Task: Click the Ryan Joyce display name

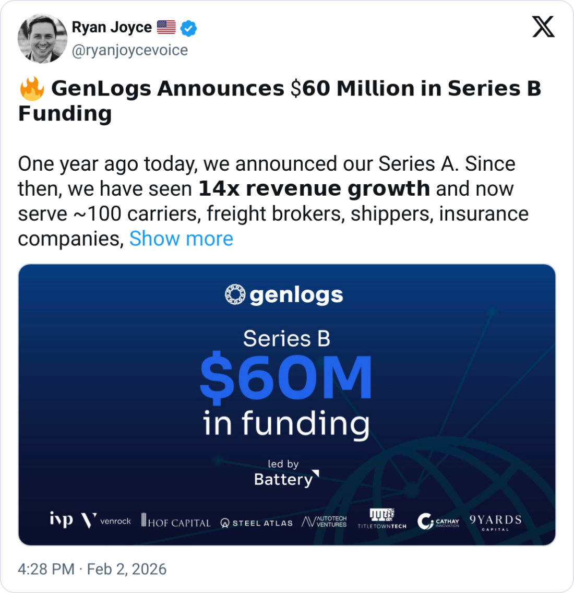Action: 112,27
